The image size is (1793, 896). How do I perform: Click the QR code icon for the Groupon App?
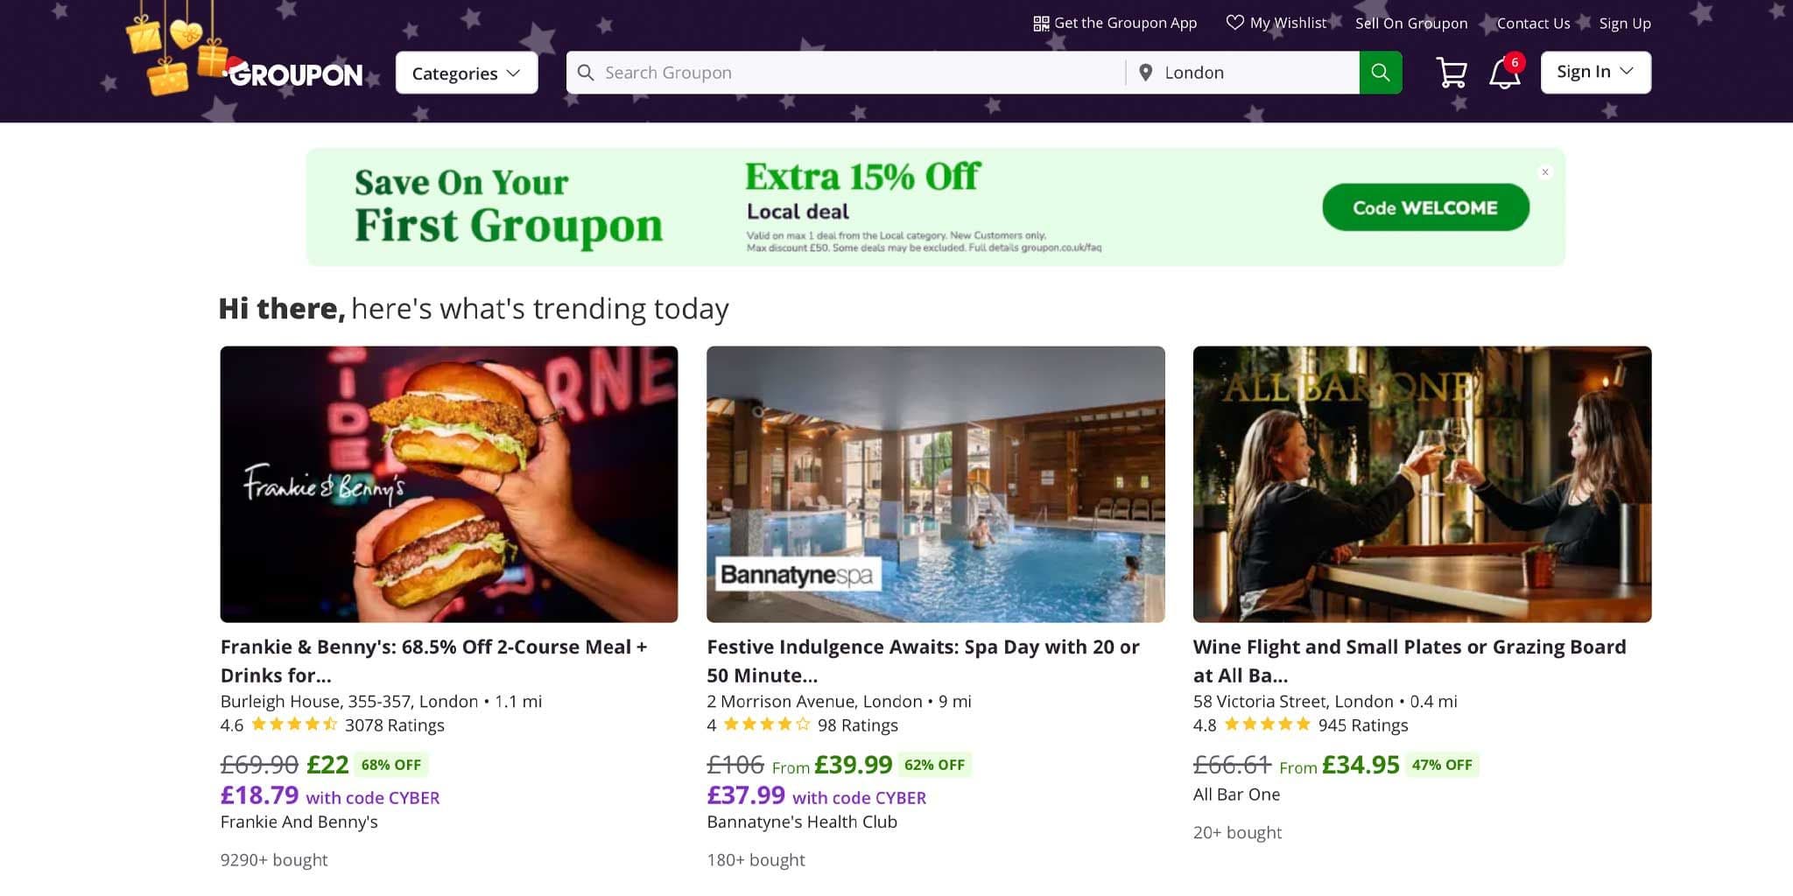(x=1041, y=23)
